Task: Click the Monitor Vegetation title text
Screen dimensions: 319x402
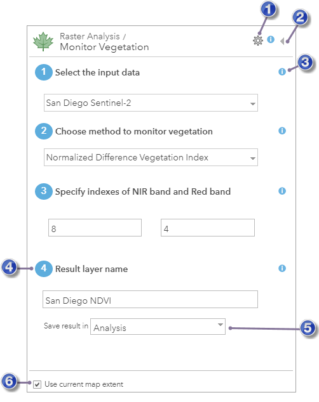Action: tap(104, 47)
